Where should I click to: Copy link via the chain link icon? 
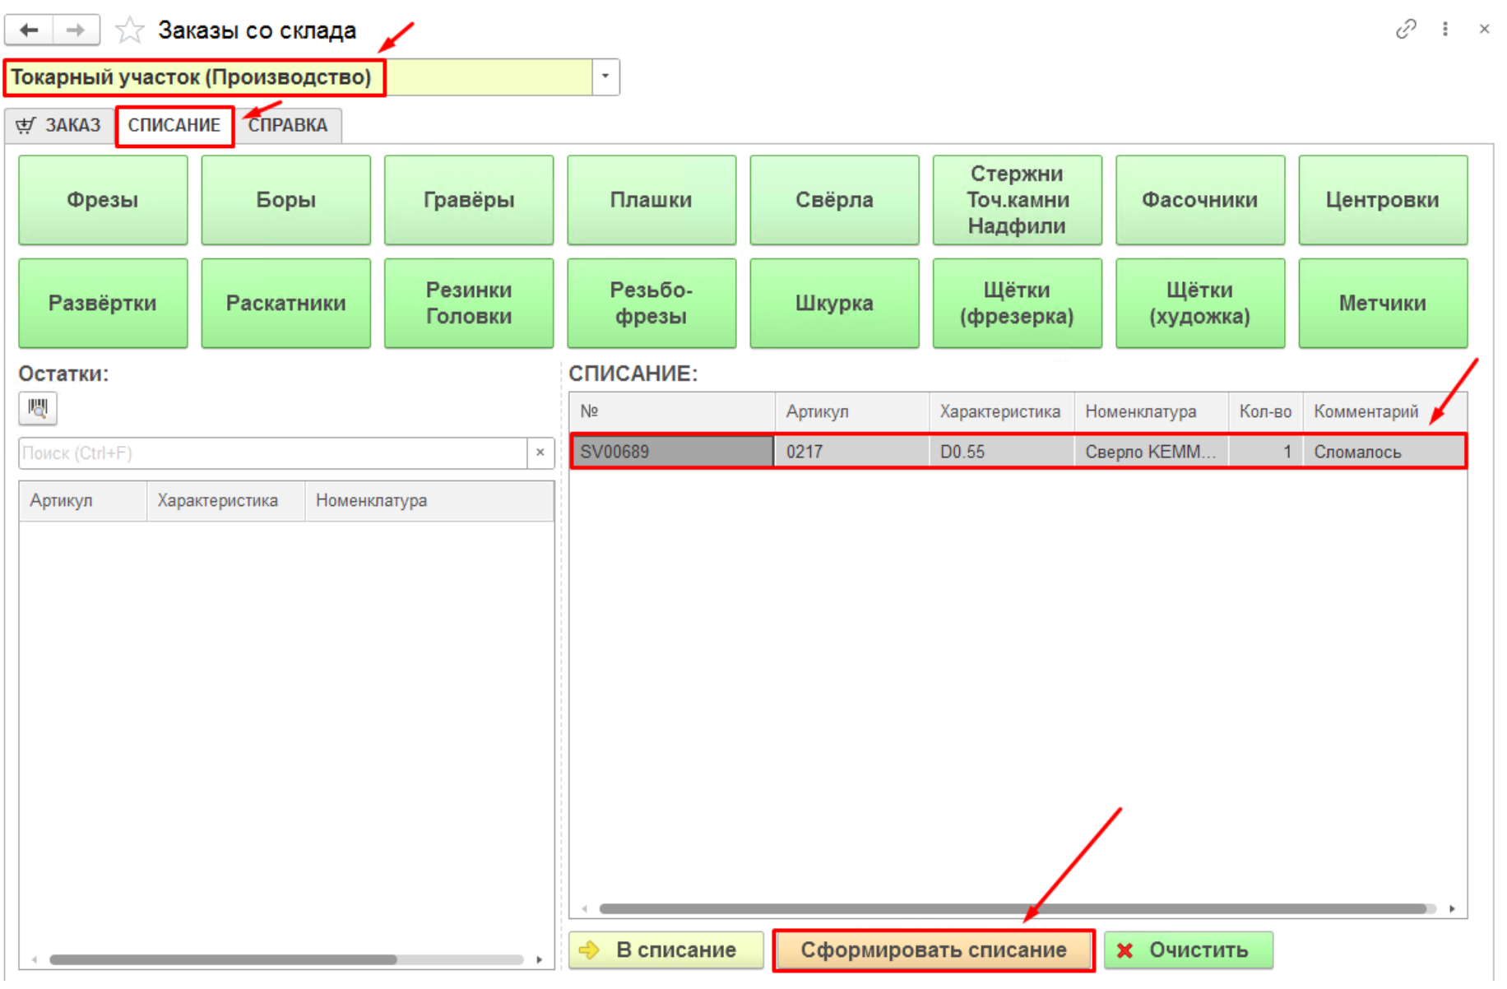1406,30
